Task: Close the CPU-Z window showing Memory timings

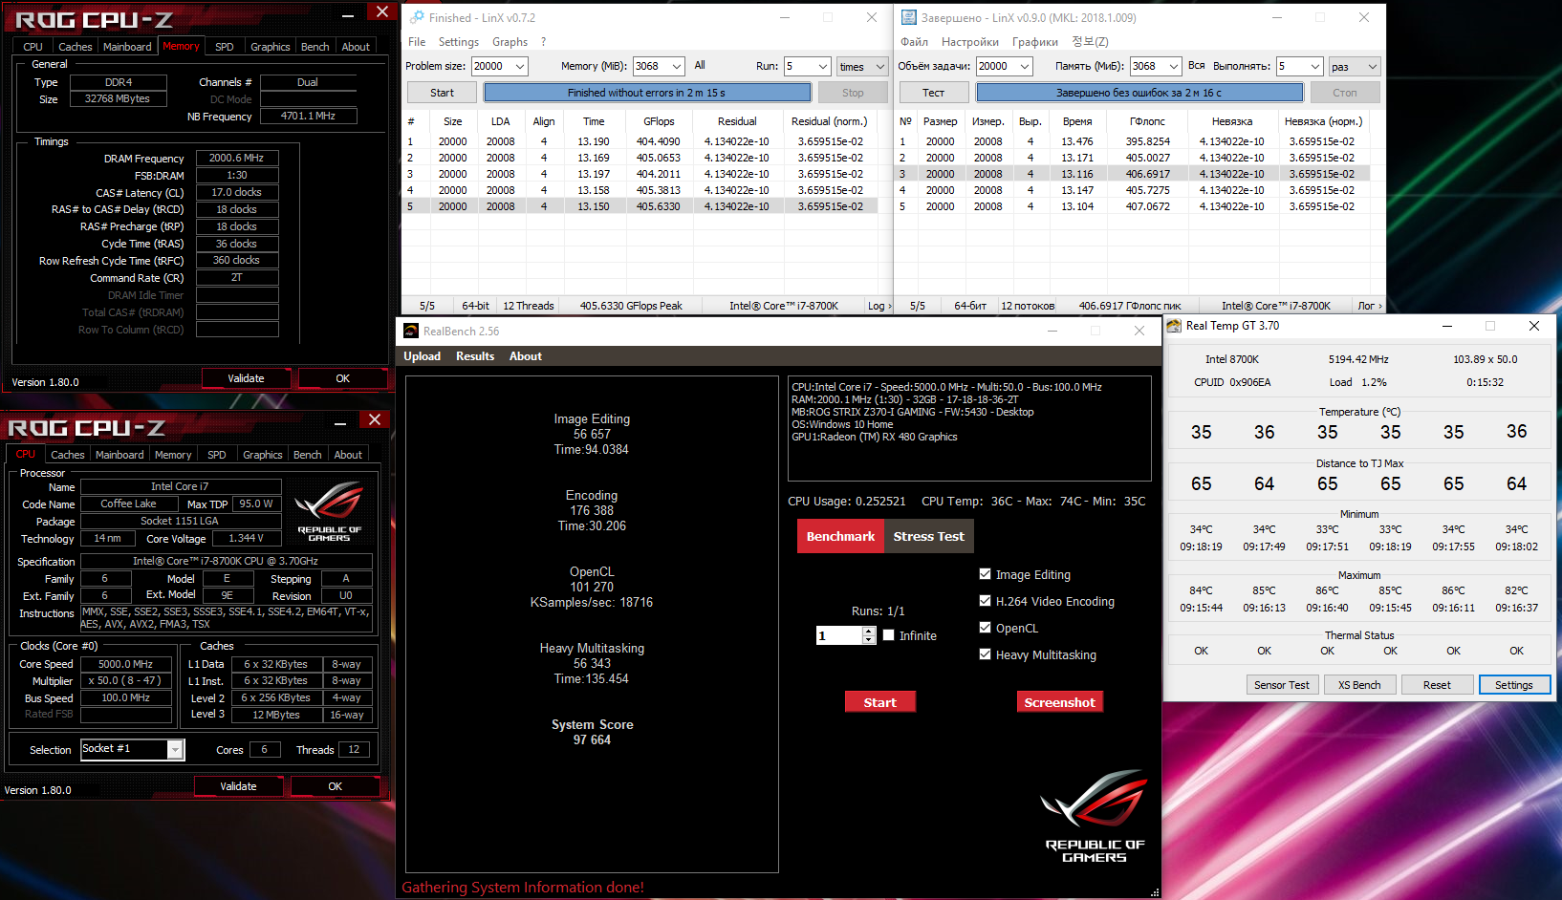Action: [x=381, y=11]
